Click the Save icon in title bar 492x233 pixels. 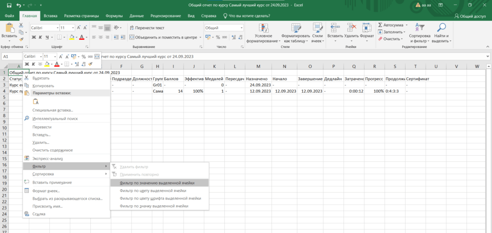click(x=9, y=5)
